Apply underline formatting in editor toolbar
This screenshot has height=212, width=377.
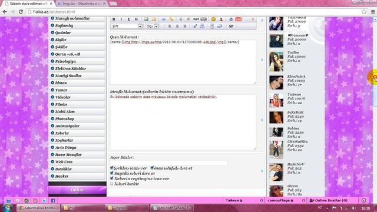[129, 19]
